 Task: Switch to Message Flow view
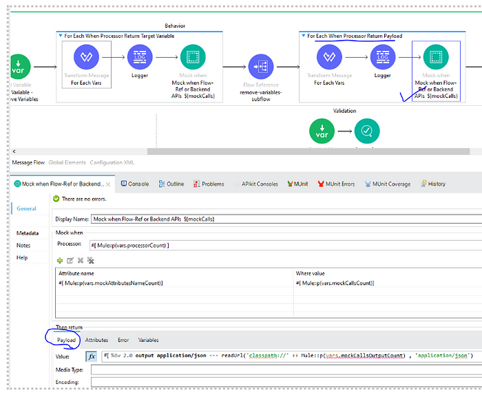tap(28, 162)
